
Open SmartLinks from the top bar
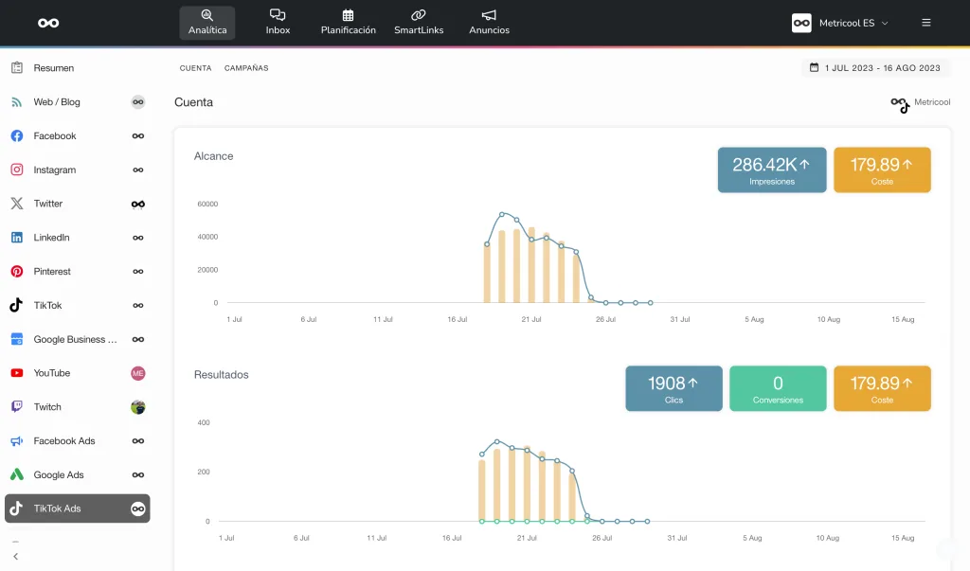(419, 23)
